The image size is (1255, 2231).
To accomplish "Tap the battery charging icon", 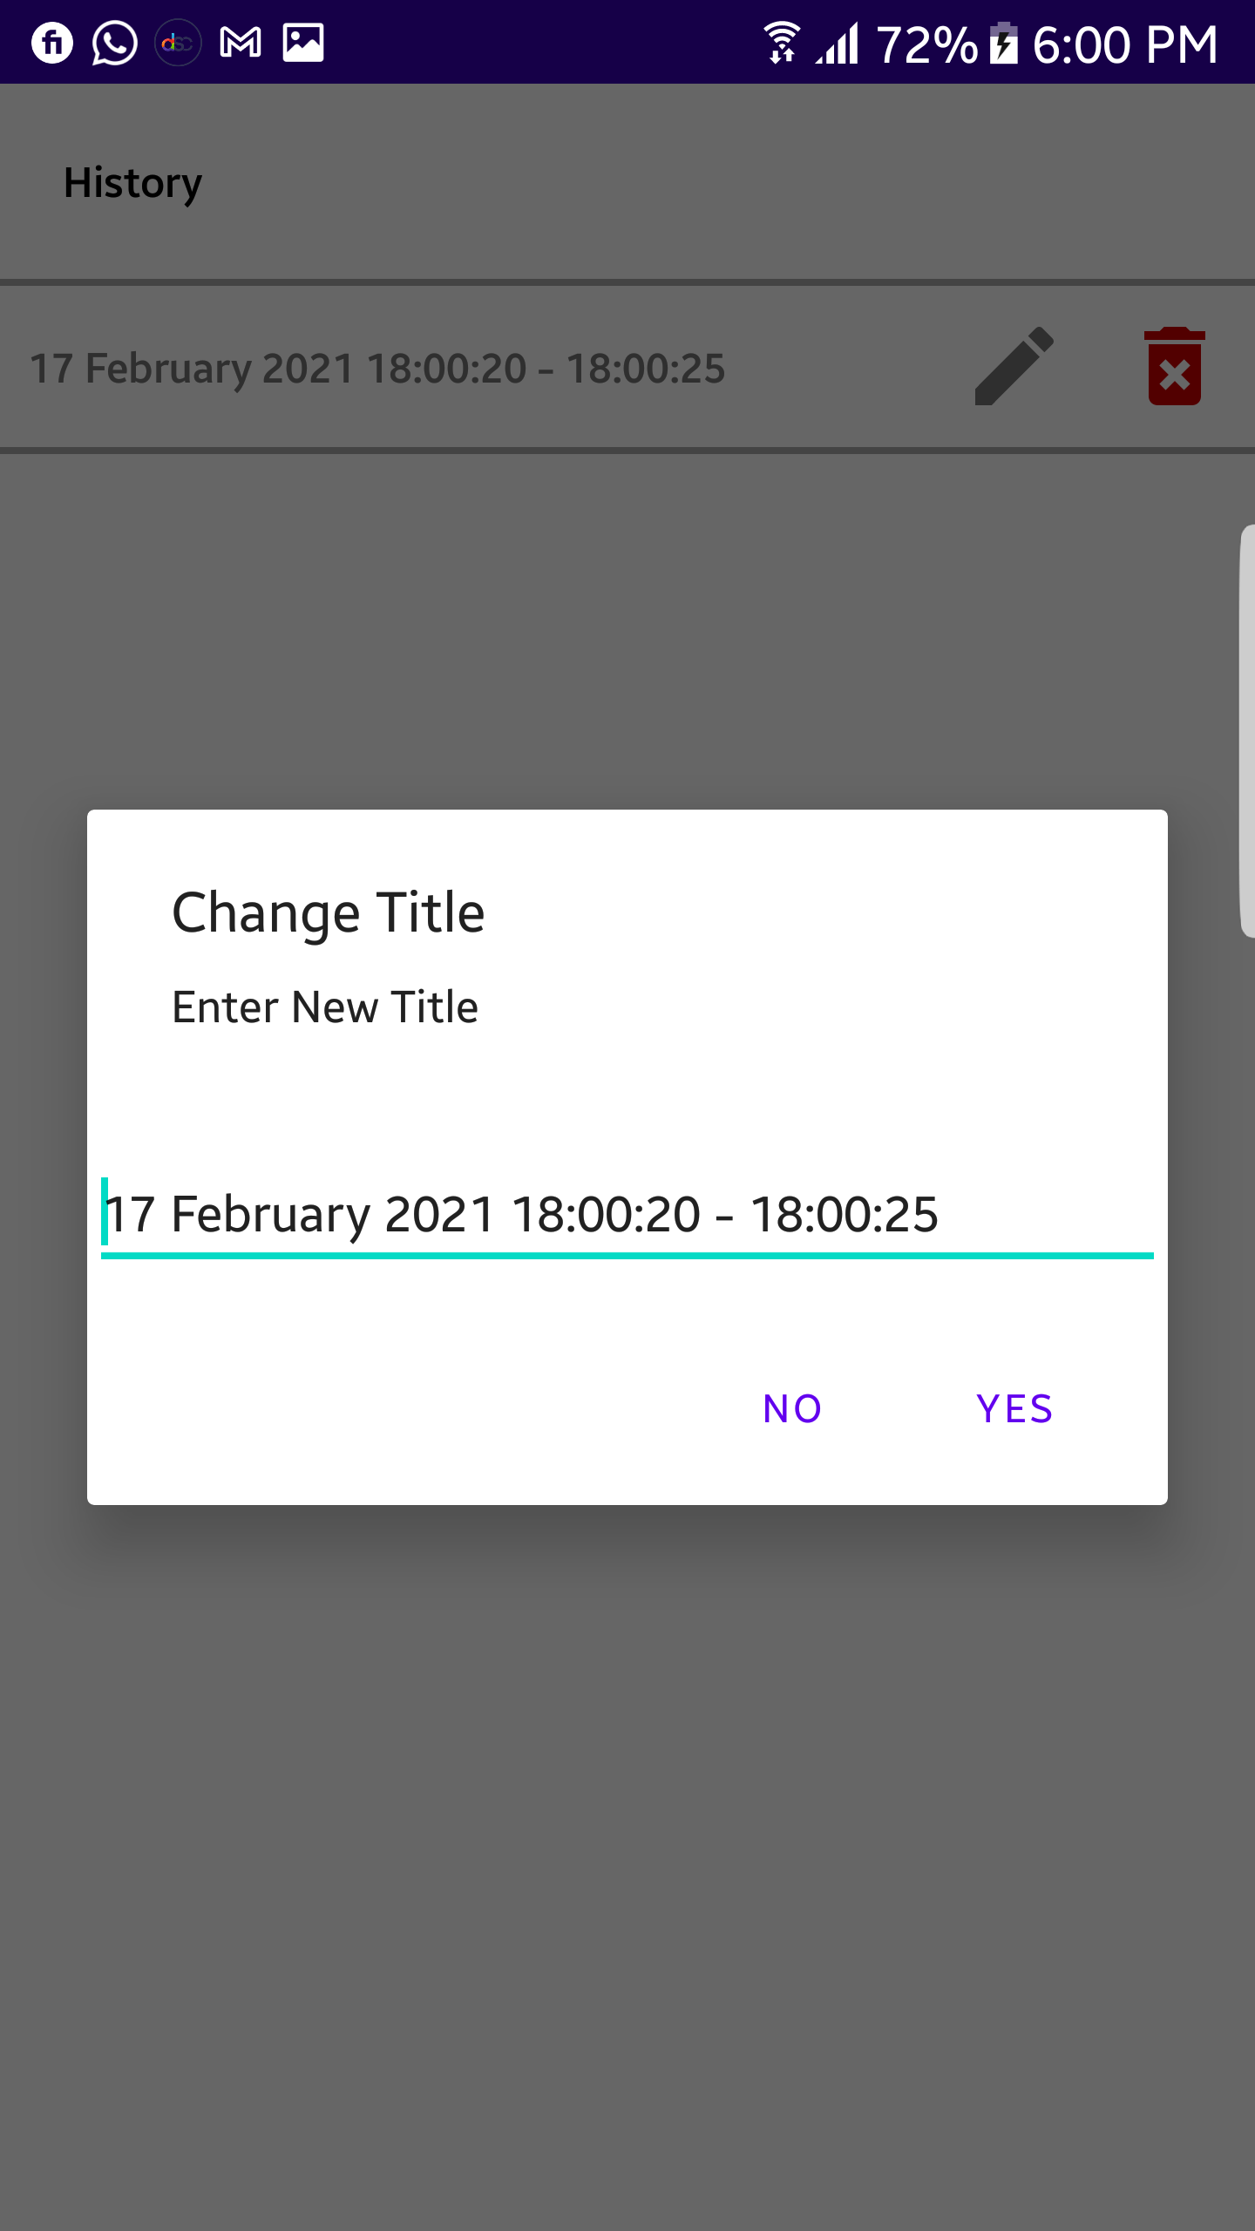I will (x=1004, y=43).
